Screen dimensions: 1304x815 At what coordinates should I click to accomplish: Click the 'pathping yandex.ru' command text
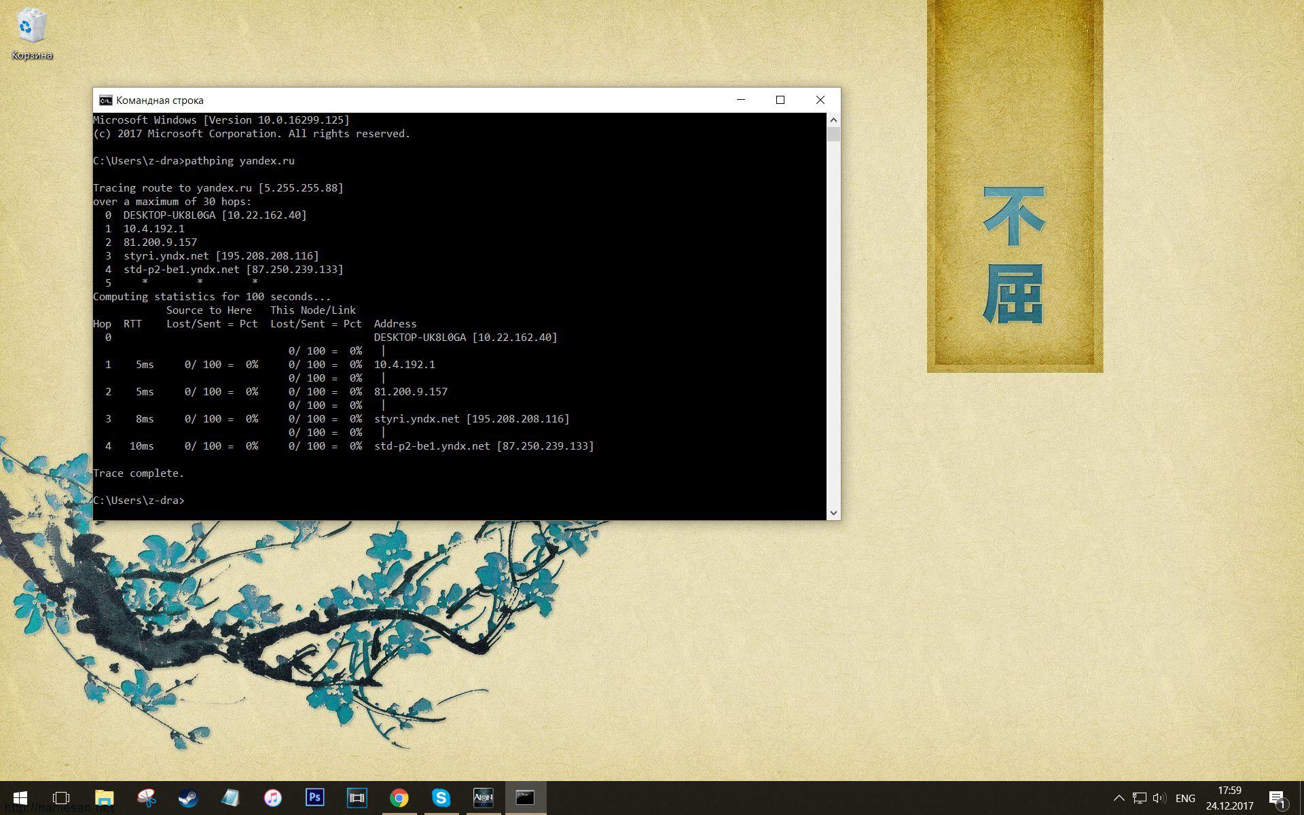coord(240,161)
